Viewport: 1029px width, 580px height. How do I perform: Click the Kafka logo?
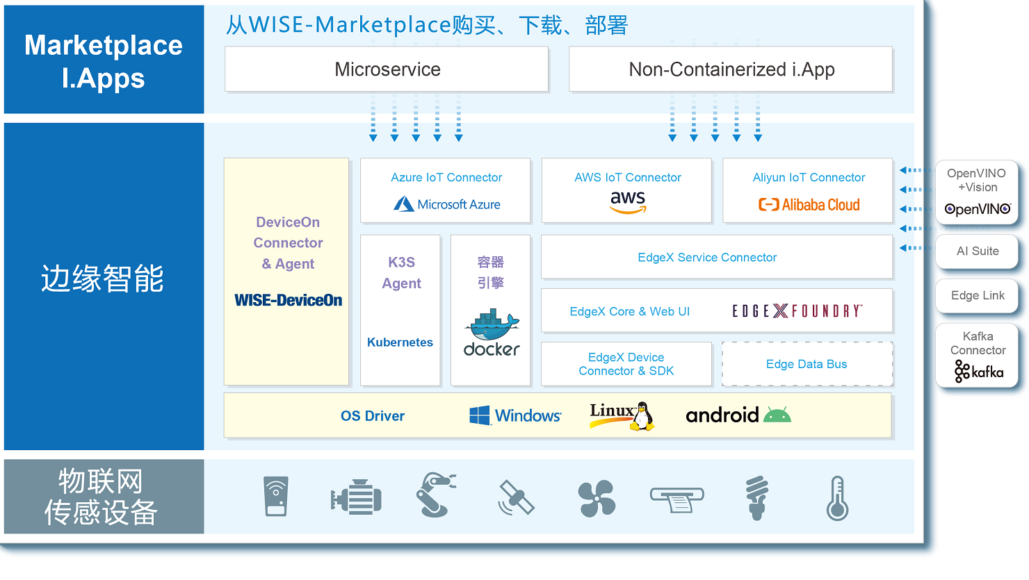click(x=979, y=371)
